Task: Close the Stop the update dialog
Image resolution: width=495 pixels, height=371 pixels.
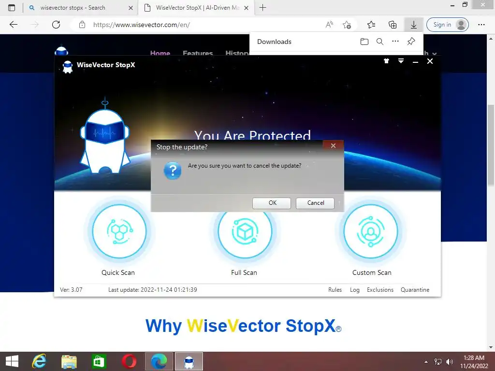Action: click(333, 146)
